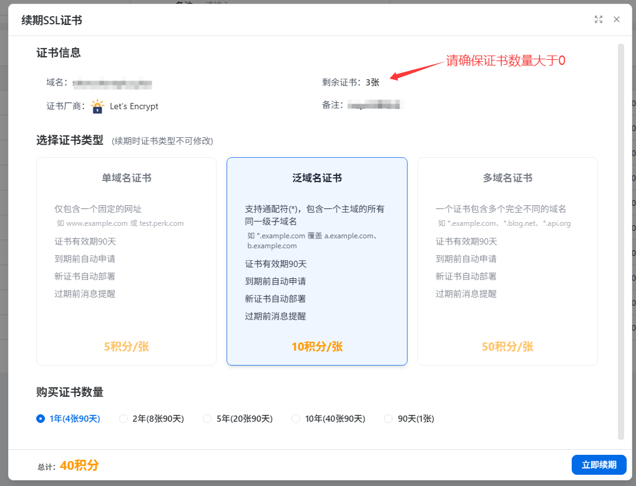Click the 40积分 total amount

click(79, 465)
